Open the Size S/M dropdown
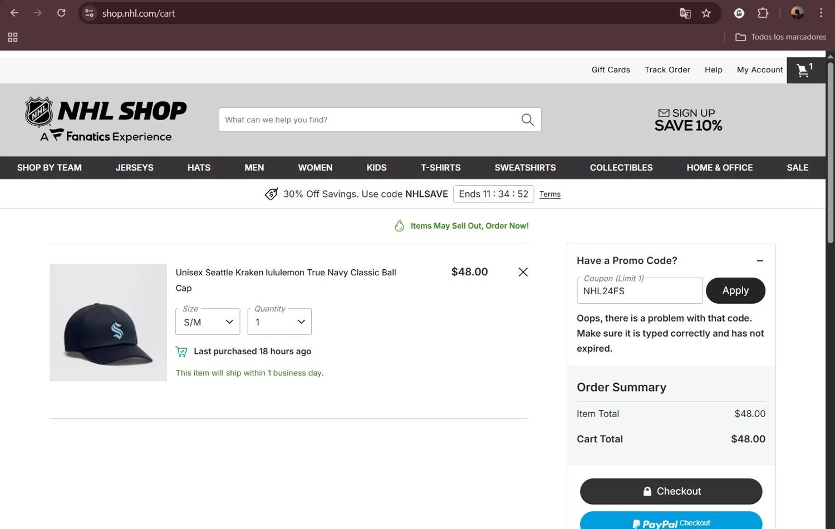 point(208,322)
